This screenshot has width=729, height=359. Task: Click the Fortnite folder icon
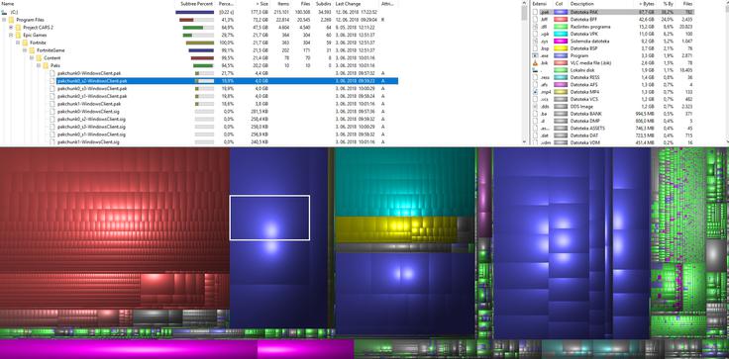tap(25, 43)
